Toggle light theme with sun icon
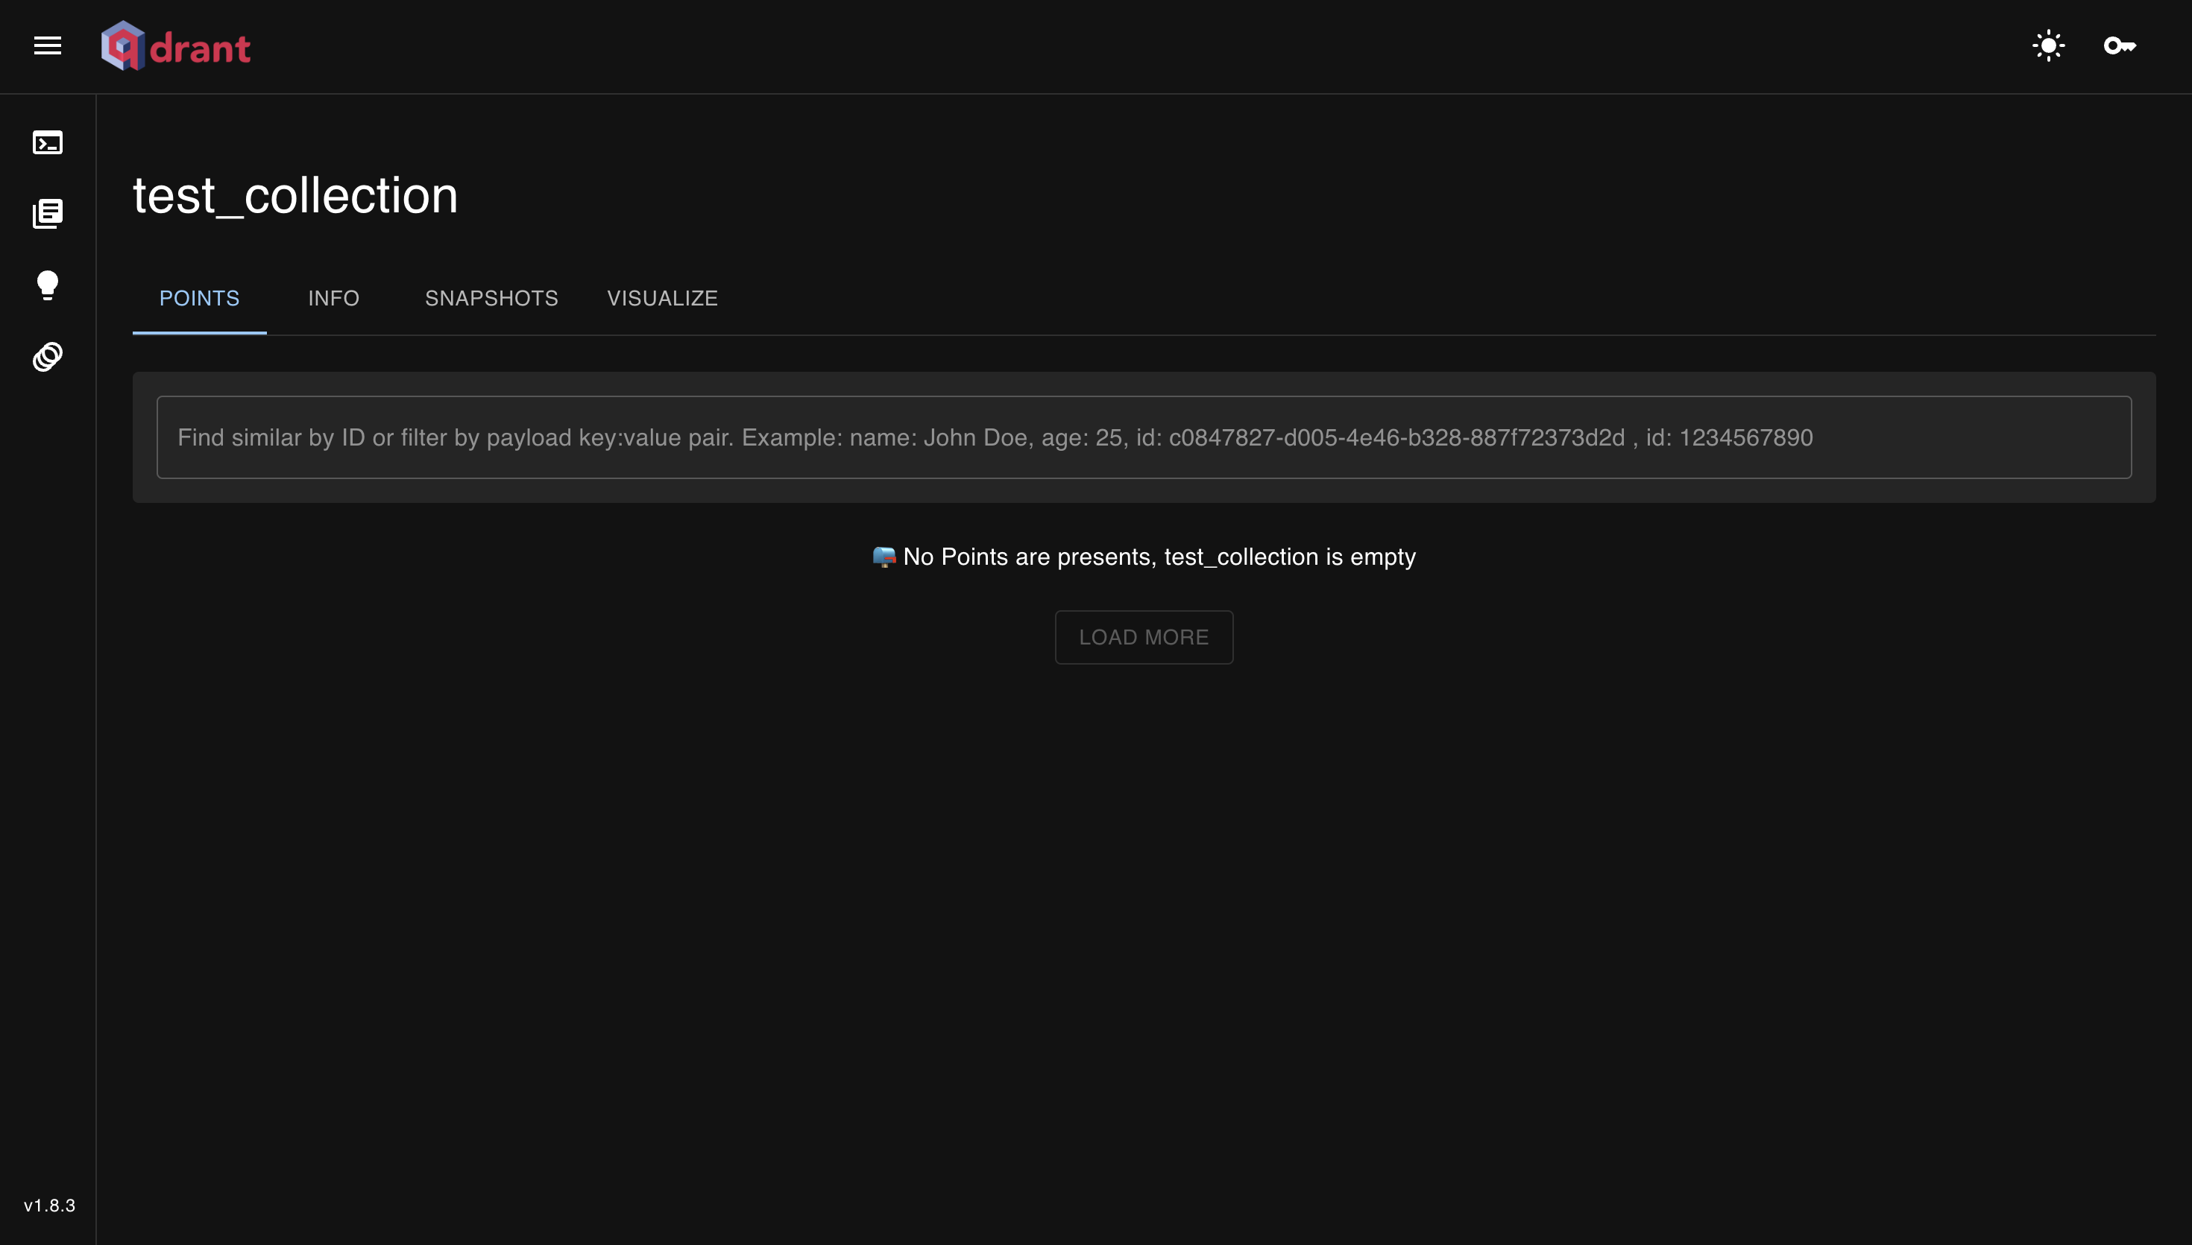Viewport: 2192px width, 1245px height. point(2048,46)
